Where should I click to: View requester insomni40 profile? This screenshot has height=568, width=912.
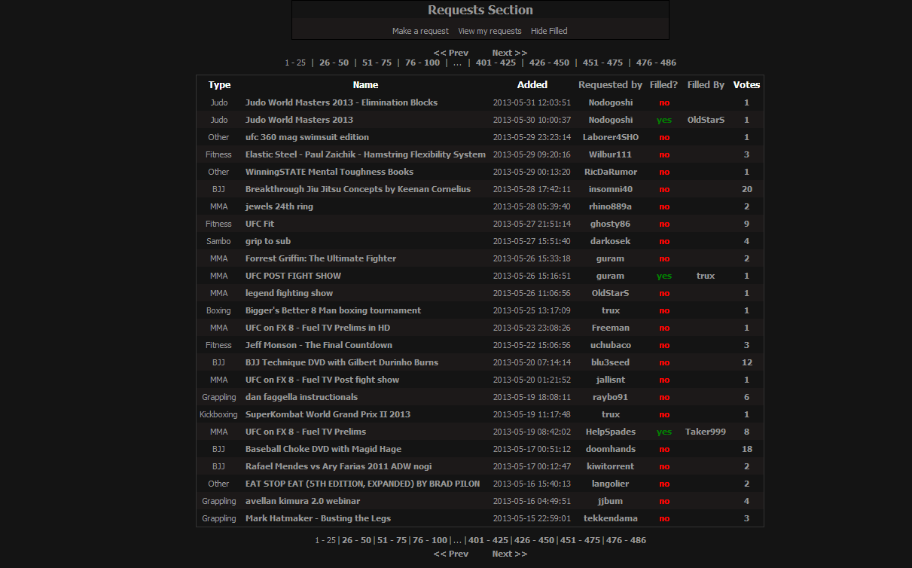tap(610, 189)
